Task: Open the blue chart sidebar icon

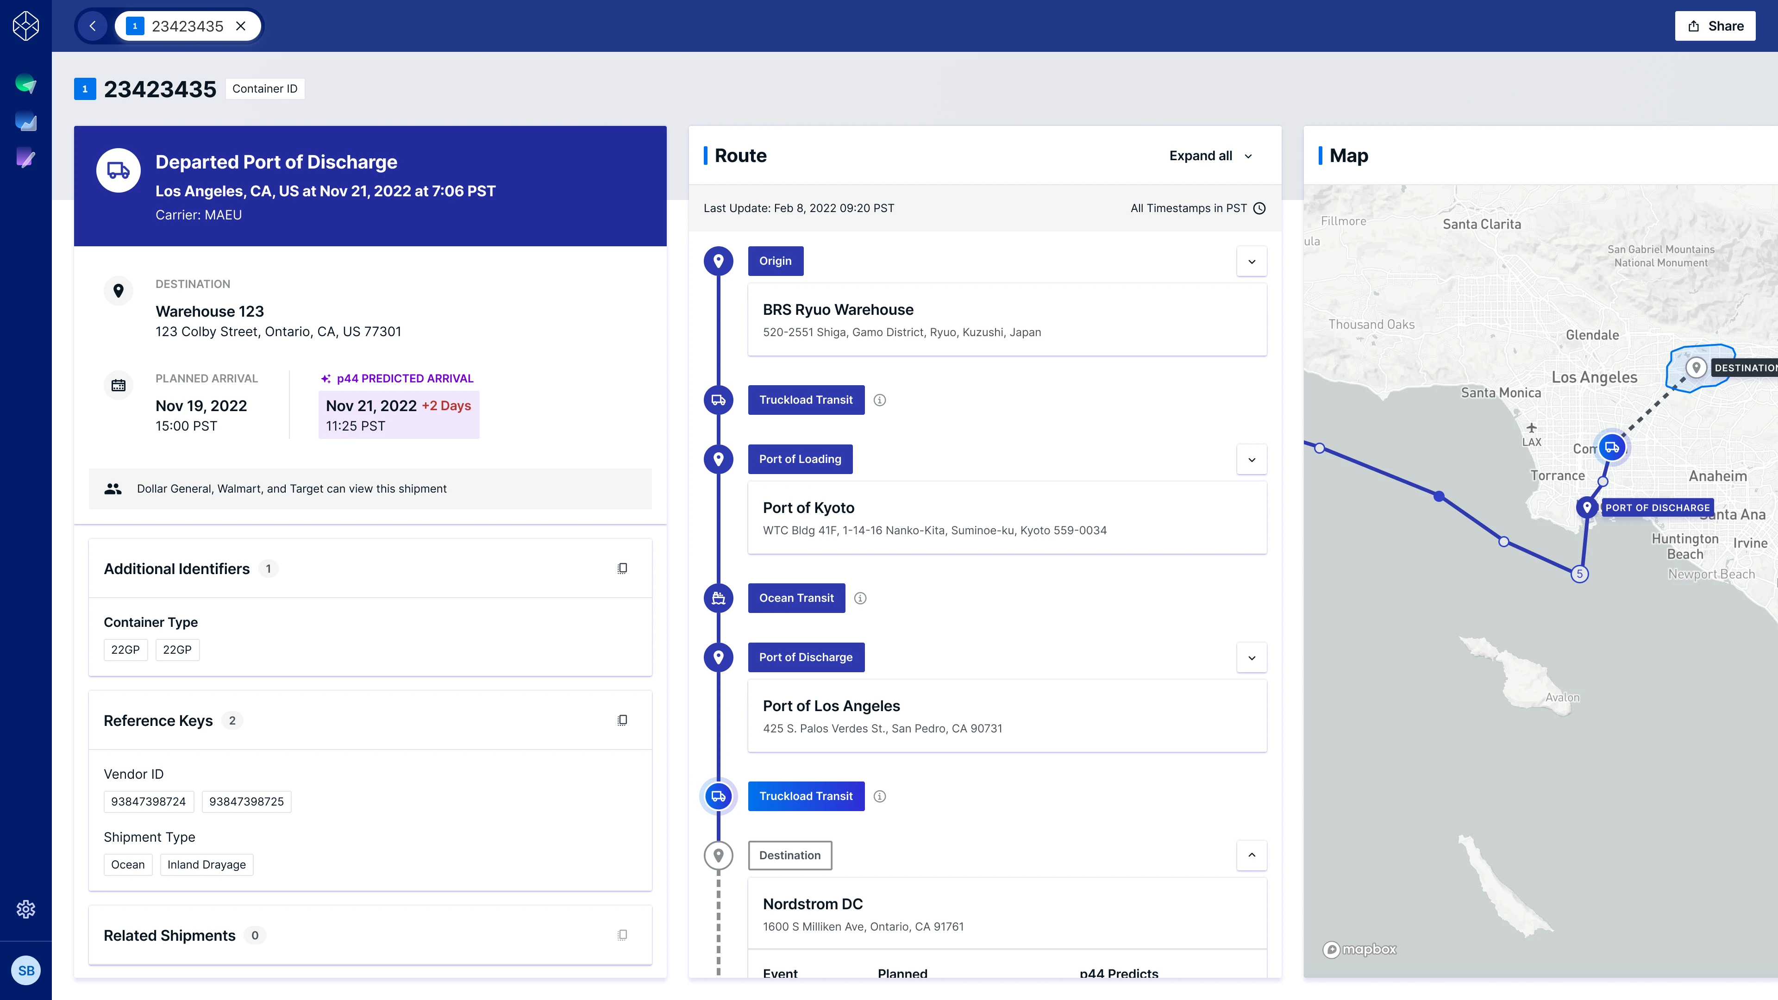Action: tap(25, 121)
